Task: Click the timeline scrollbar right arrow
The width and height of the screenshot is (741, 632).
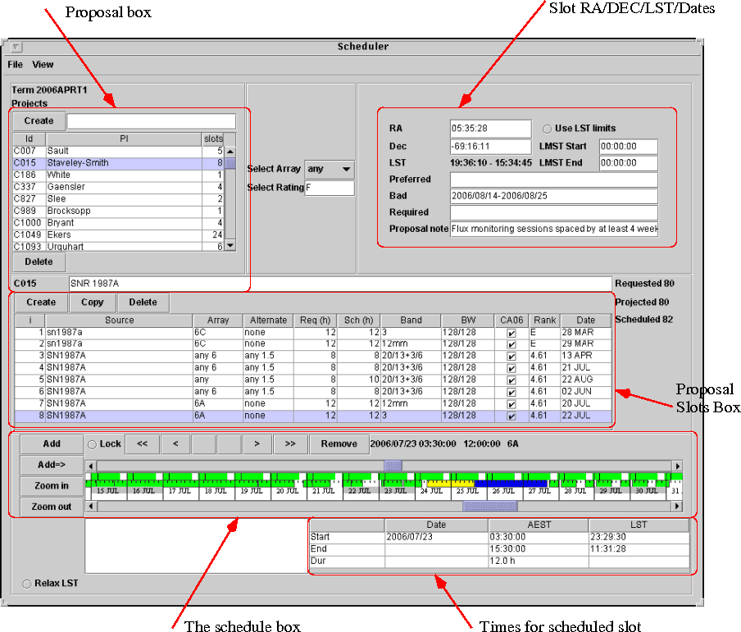Action: [x=677, y=466]
